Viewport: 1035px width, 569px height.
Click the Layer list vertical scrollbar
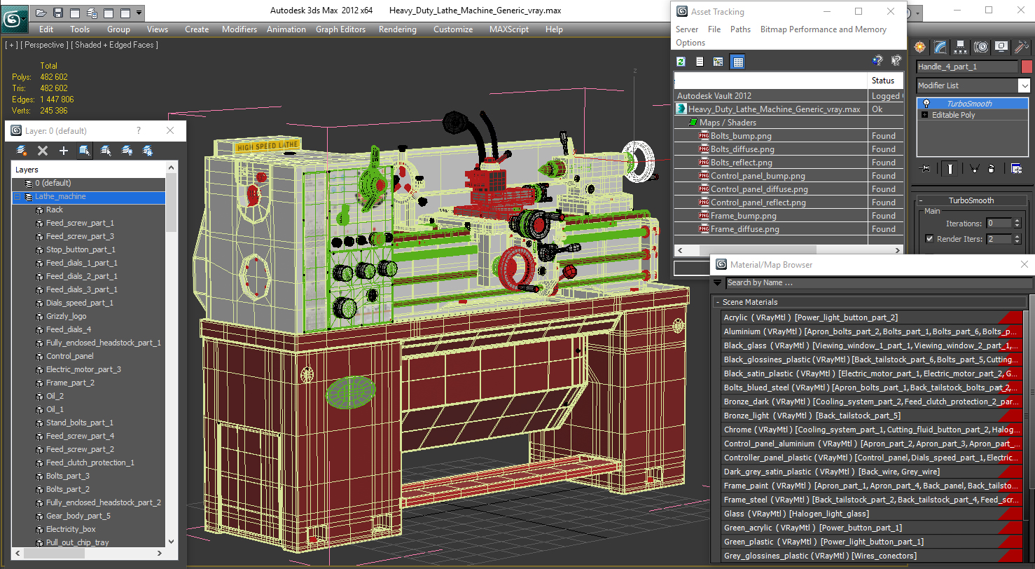[172, 354]
